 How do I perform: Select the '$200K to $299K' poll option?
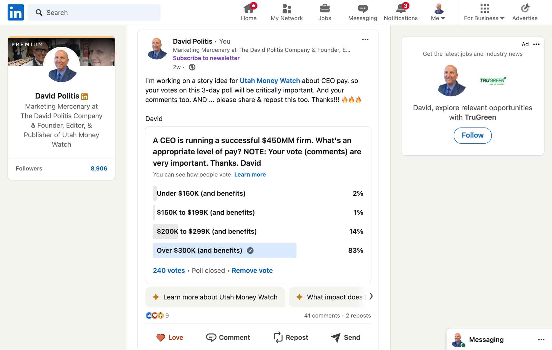[206, 231]
